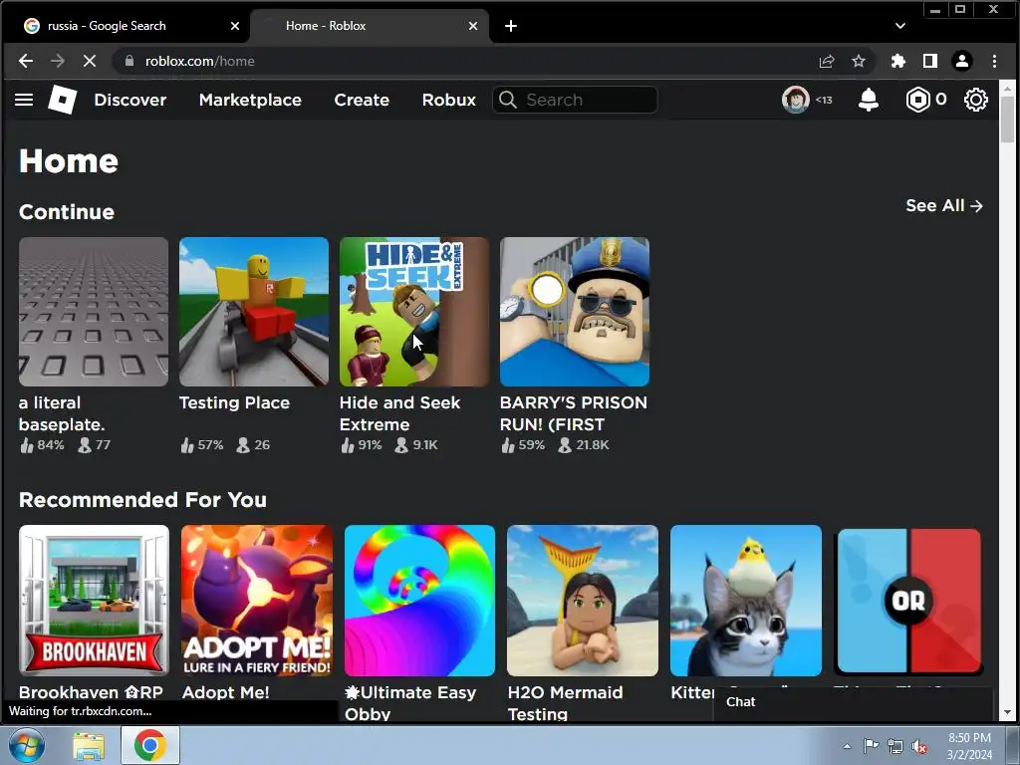Click the Brookhaven RP title

[x=91, y=692]
